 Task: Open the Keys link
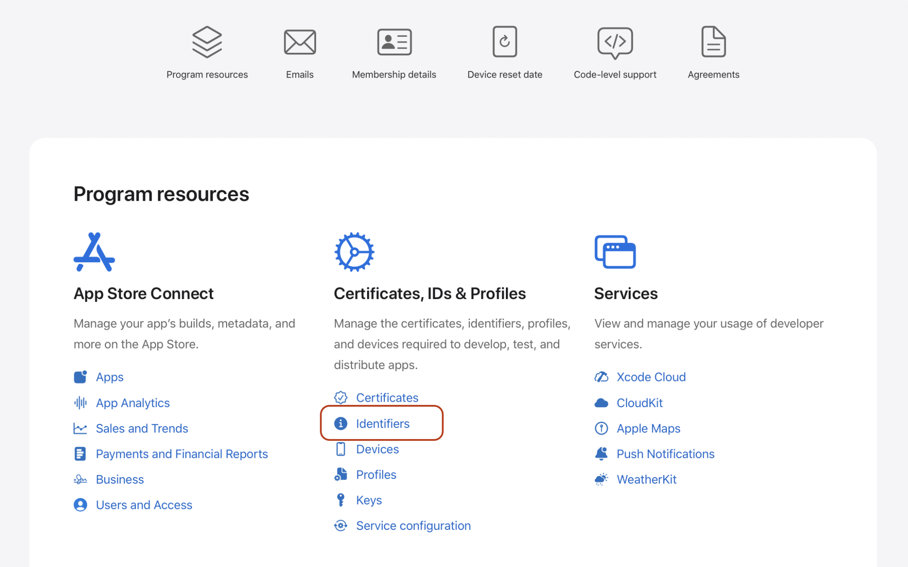point(368,500)
